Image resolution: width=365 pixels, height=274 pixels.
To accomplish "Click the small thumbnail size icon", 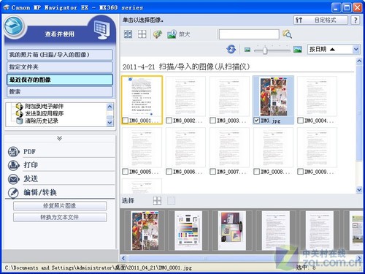I will (247, 50).
